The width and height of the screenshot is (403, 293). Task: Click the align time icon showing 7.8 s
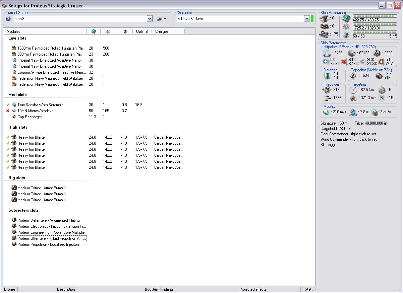(353, 112)
